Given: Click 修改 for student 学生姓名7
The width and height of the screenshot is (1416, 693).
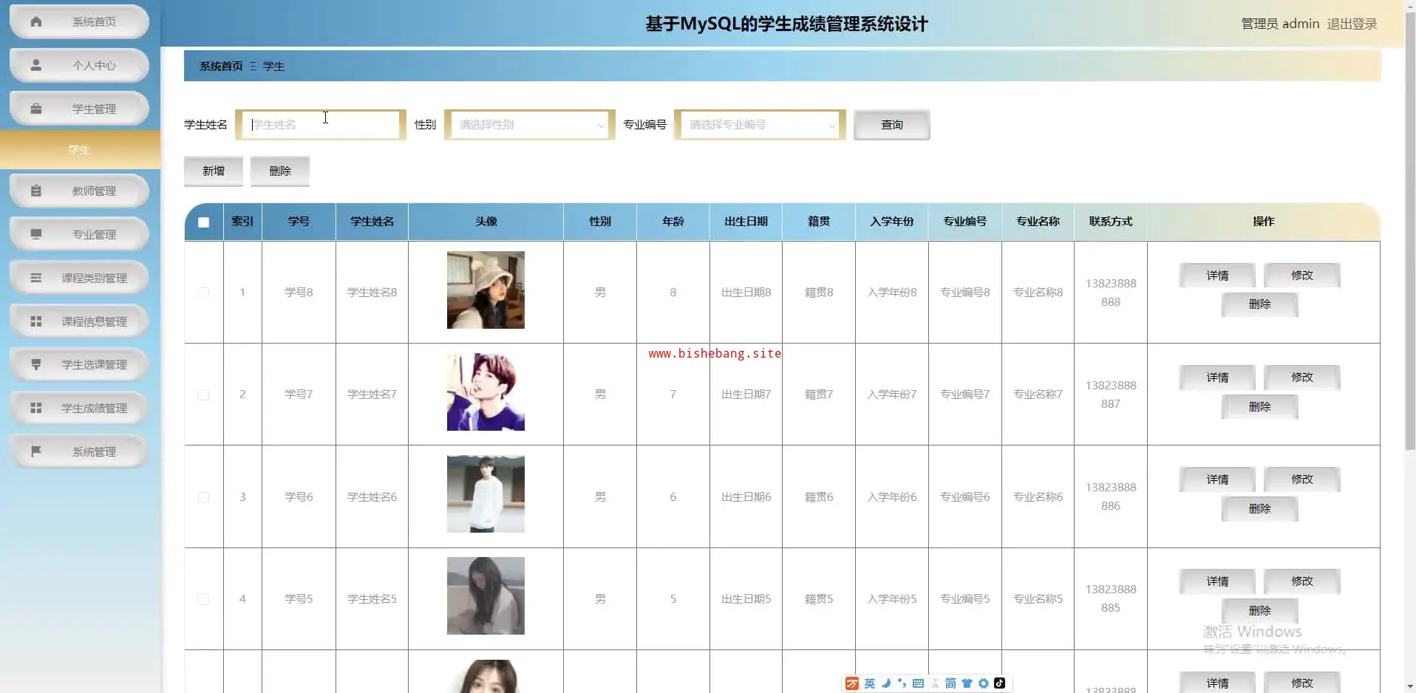Looking at the screenshot, I should (x=1302, y=378).
